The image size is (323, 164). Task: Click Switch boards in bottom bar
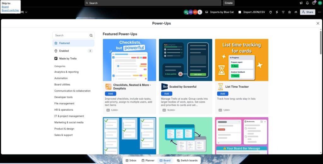pyautogui.click(x=187, y=161)
